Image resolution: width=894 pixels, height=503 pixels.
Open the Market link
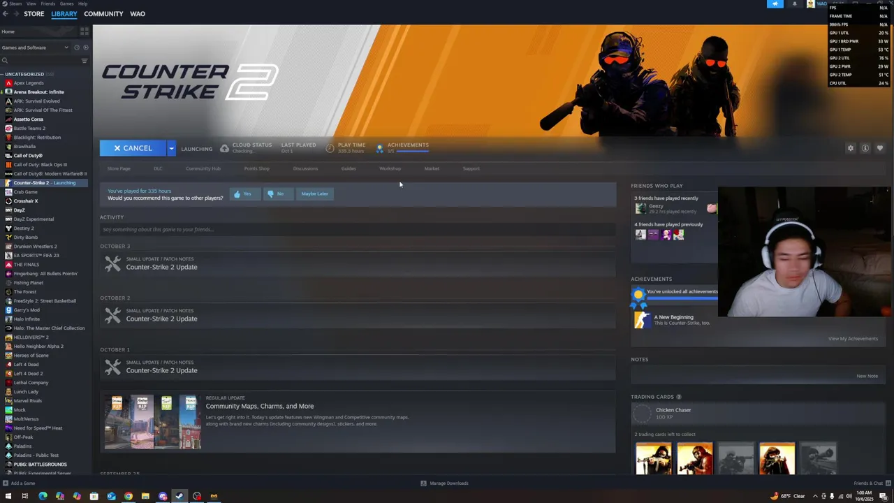coord(432,168)
